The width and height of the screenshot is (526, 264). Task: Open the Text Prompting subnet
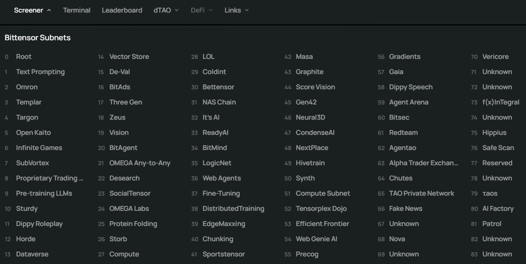40,72
